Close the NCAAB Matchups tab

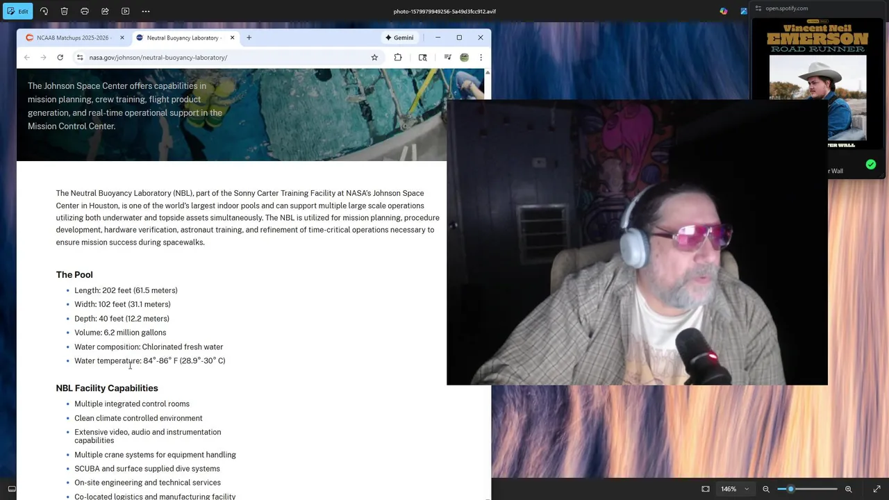(x=122, y=37)
